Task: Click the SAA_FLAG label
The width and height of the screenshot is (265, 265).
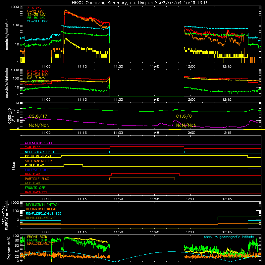Action: (32, 174)
